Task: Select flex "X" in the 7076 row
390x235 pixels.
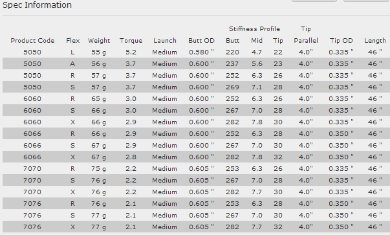Action: pos(72,227)
